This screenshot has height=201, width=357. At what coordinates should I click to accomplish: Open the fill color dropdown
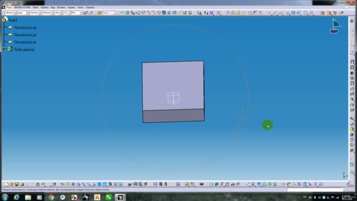click(10, 13)
